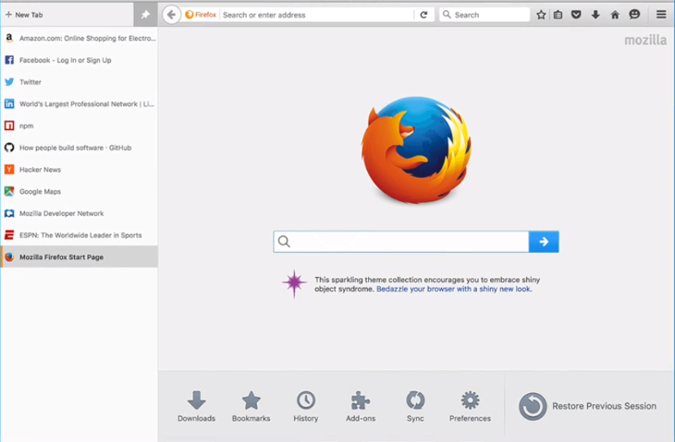675x442 pixels.
Task: Select the Mozilla Firefox Start Page tab
Action: click(x=80, y=257)
